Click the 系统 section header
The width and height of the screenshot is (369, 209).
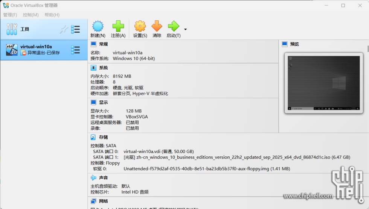tap(103, 68)
